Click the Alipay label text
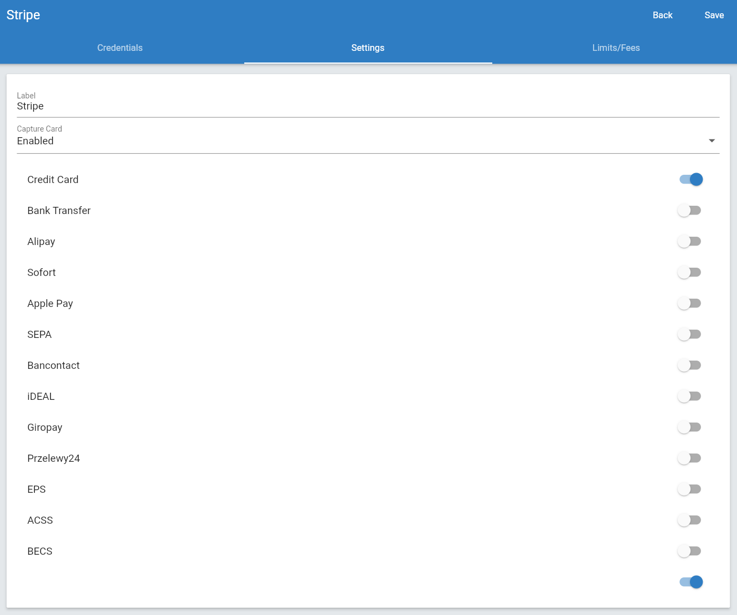 tap(41, 242)
